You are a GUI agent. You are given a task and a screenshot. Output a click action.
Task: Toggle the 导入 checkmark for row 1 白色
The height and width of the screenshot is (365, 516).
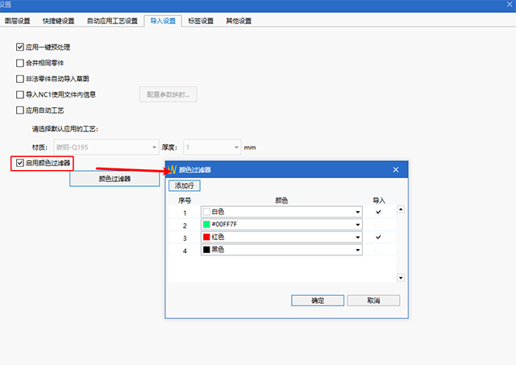click(x=378, y=211)
